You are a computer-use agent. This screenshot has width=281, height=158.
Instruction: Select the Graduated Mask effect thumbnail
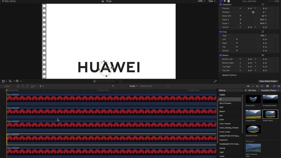coord(270,99)
